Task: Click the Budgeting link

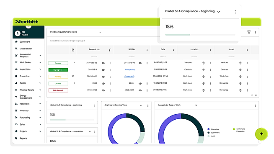Action: pos(130,69)
